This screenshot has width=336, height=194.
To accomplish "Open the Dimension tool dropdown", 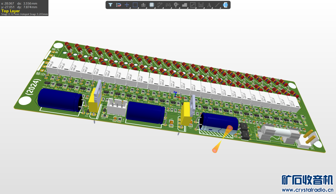I will click(201, 5).
